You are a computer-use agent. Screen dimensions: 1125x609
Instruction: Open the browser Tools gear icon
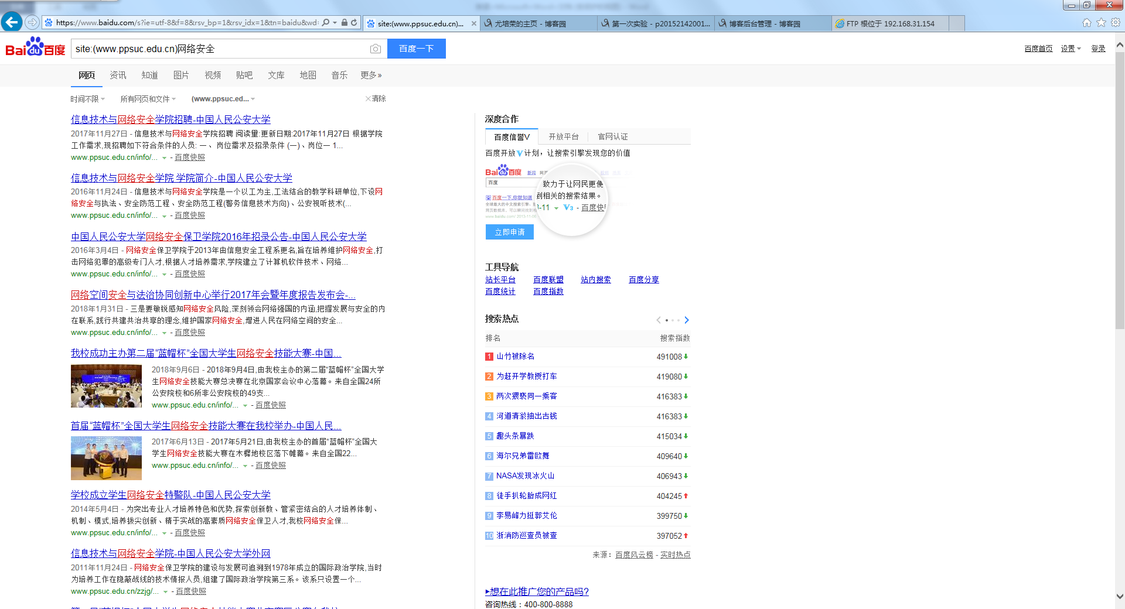pyautogui.click(x=1116, y=22)
